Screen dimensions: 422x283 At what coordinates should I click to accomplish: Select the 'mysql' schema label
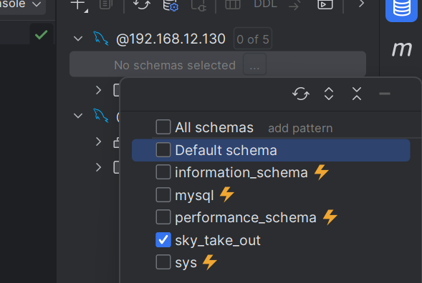pos(194,196)
